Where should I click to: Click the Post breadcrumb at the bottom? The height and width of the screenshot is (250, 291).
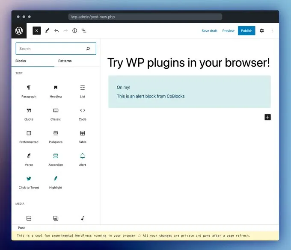[x=21, y=228]
